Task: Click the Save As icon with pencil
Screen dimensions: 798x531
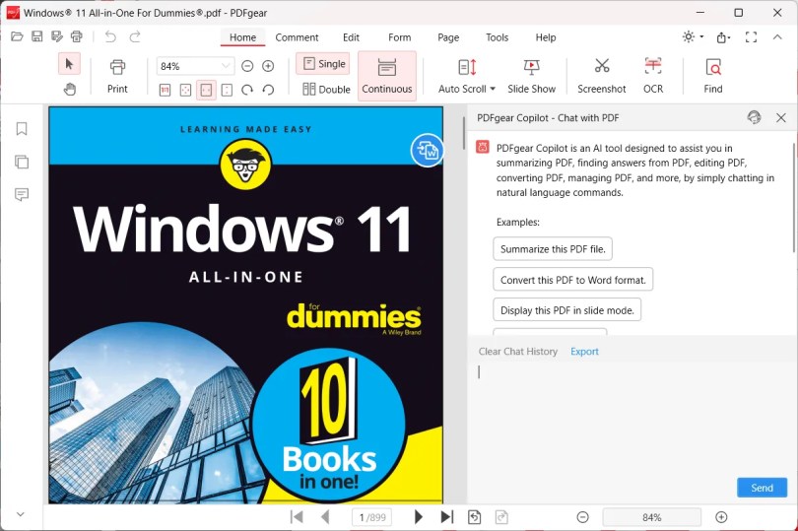Action: 56,36
